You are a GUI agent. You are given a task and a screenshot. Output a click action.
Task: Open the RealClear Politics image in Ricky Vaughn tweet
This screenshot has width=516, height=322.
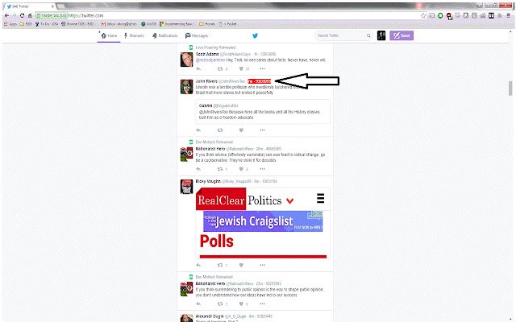263,223
